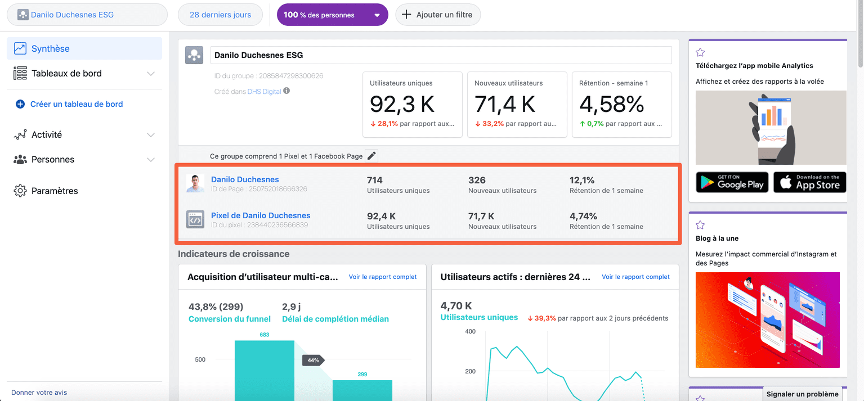Click the Pixel code icon in the Pixel row

(195, 220)
